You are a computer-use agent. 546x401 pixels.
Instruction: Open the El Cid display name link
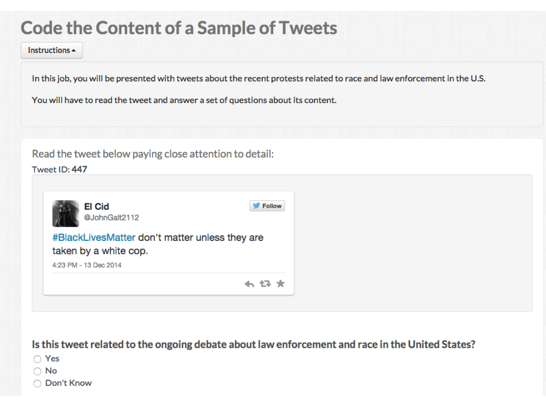(96, 206)
